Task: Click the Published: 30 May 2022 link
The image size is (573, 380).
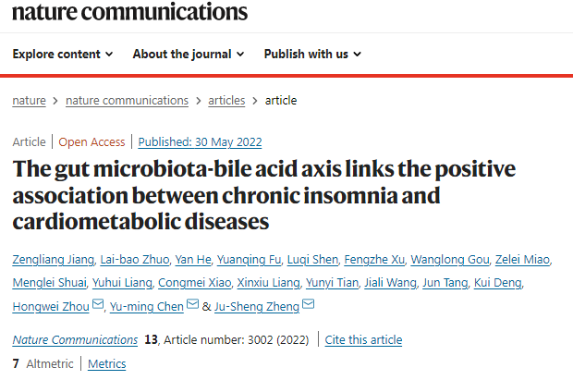Action: pyautogui.click(x=200, y=141)
